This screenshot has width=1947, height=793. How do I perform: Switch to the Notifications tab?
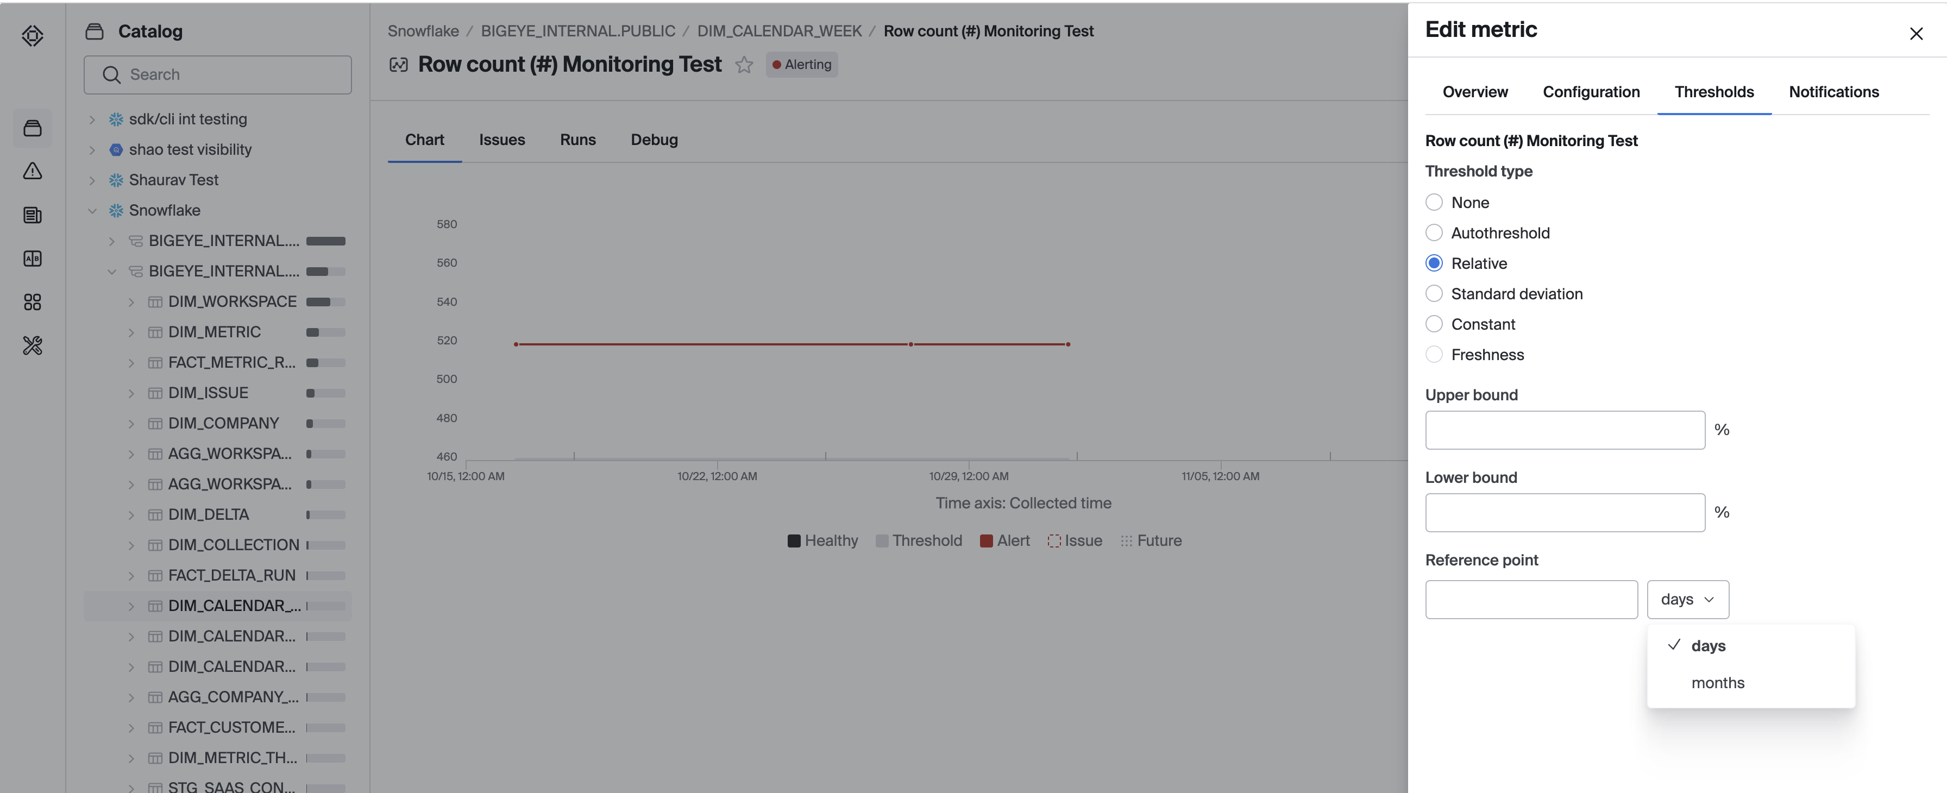pyautogui.click(x=1833, y=92)
